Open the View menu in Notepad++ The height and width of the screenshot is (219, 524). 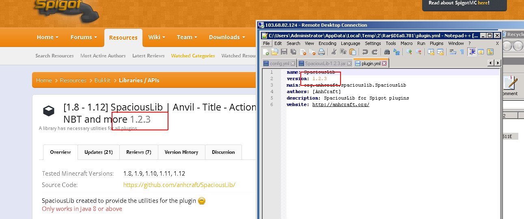[310, 43]
